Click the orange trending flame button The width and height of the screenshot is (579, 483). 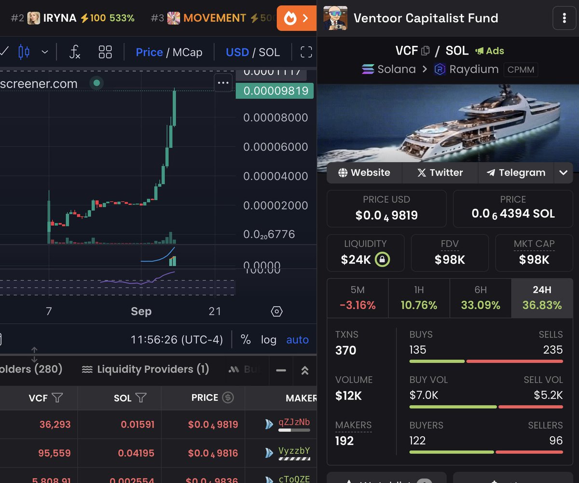click(x=296, y=18)
